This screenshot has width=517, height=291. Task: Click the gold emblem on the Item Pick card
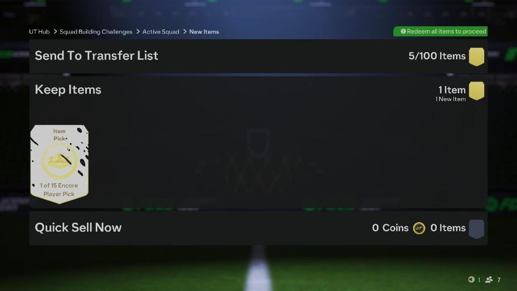click(x=59, y=161)
